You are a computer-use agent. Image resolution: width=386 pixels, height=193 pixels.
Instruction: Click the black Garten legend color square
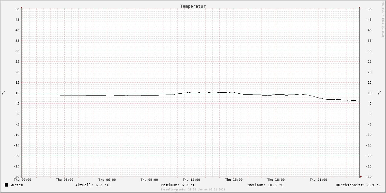(6, 185)
